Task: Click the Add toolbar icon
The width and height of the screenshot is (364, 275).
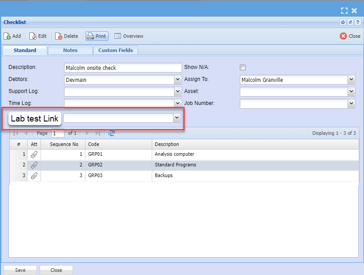Action: coord(8,36)
